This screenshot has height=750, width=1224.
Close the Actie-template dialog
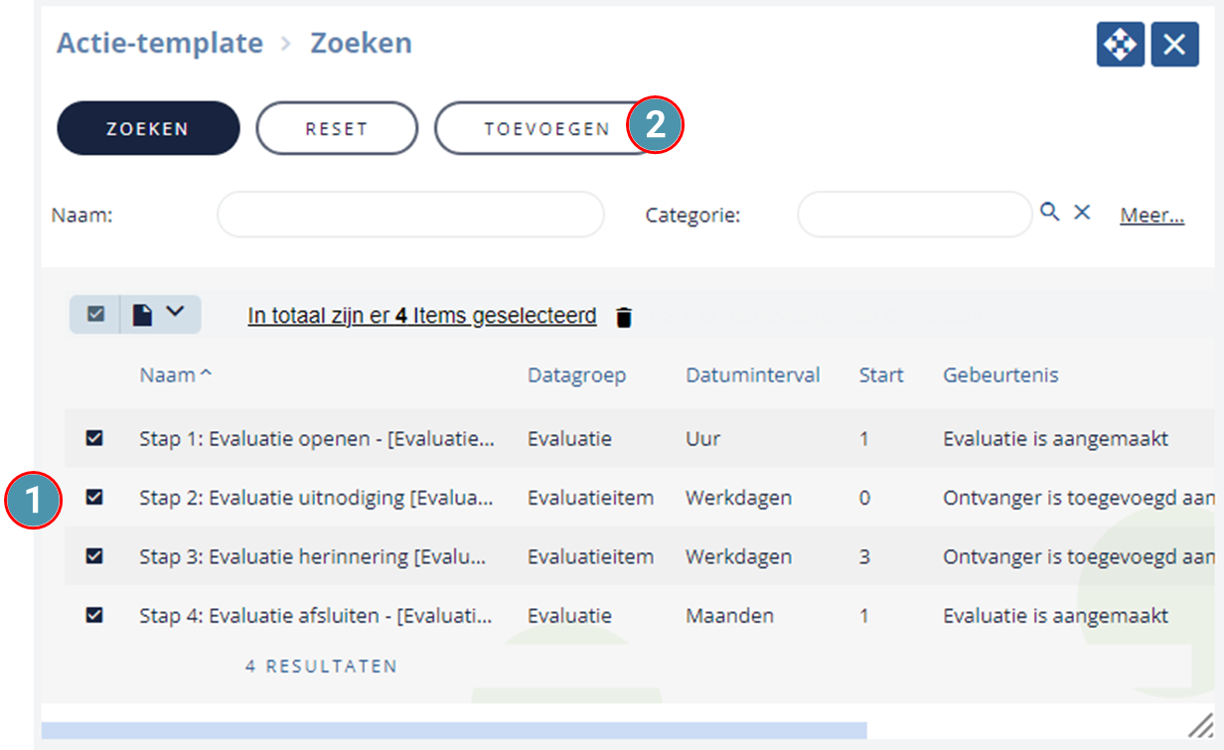tap(1175, 45)
